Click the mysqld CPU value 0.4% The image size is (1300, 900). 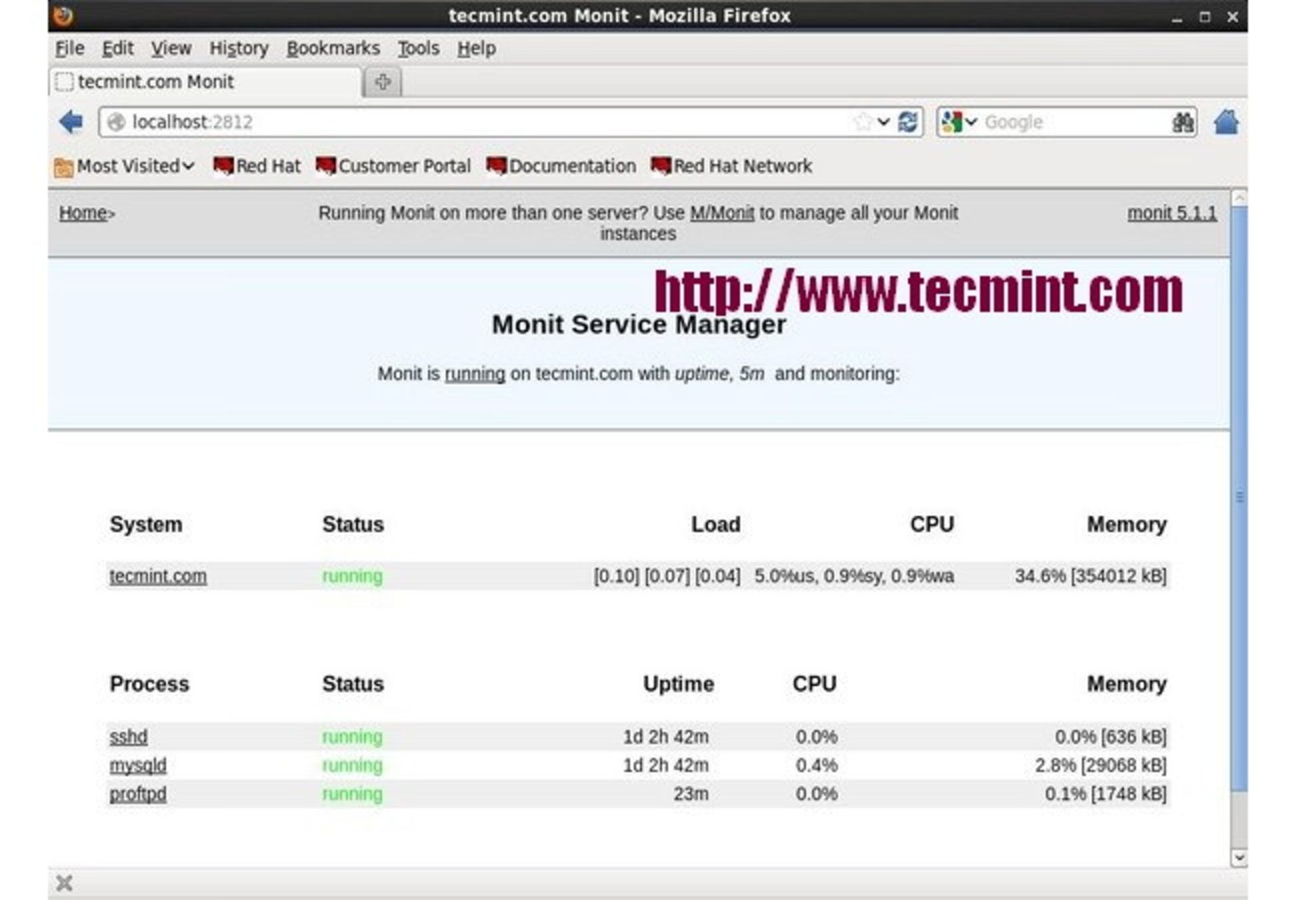tap(817, 765)
